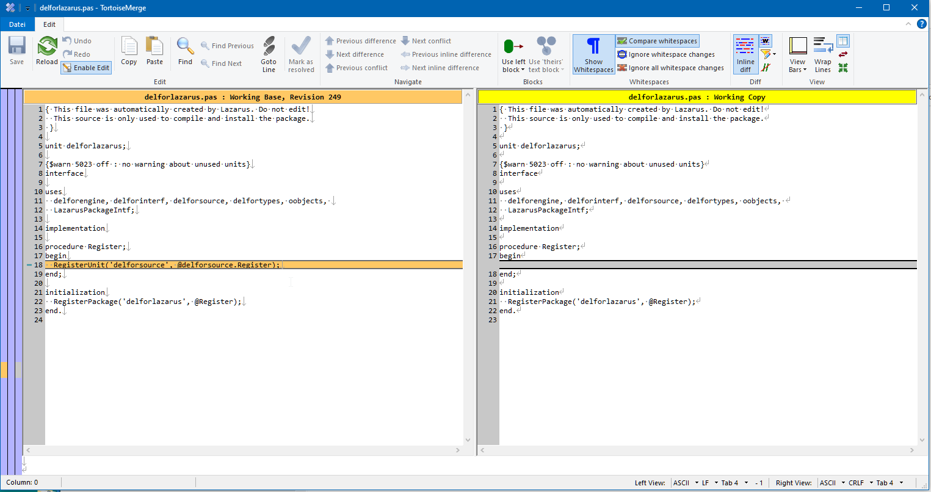This screenshot has width=931, height=492.
Task: Toggle Show Whitespaces
Action: tap(593, 54)
